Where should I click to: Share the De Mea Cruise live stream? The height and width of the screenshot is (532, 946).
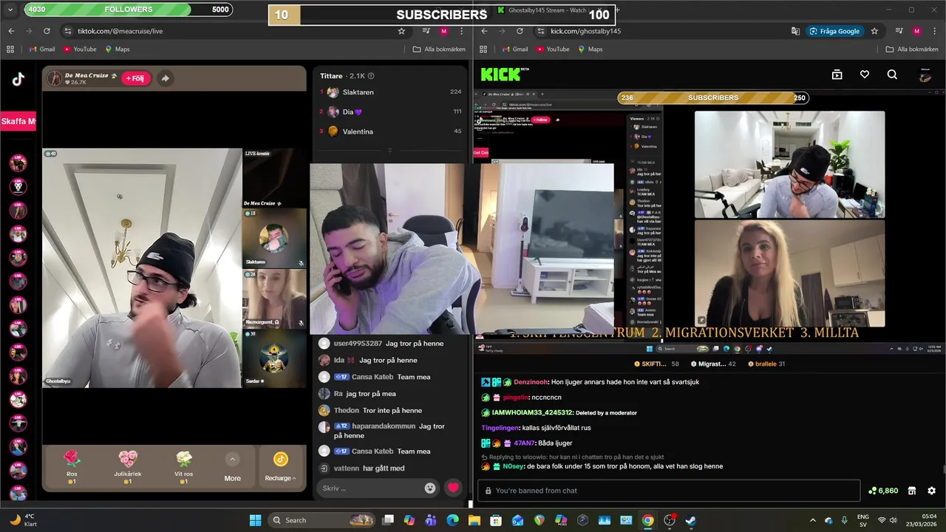pos(165,78)
